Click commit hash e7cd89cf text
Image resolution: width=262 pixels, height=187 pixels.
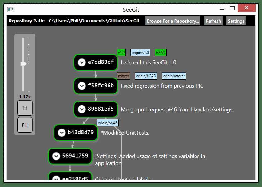[101, 62]
